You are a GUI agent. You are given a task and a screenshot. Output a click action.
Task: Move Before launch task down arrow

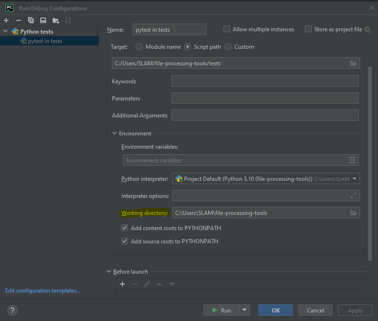click(x=172, y=284)
